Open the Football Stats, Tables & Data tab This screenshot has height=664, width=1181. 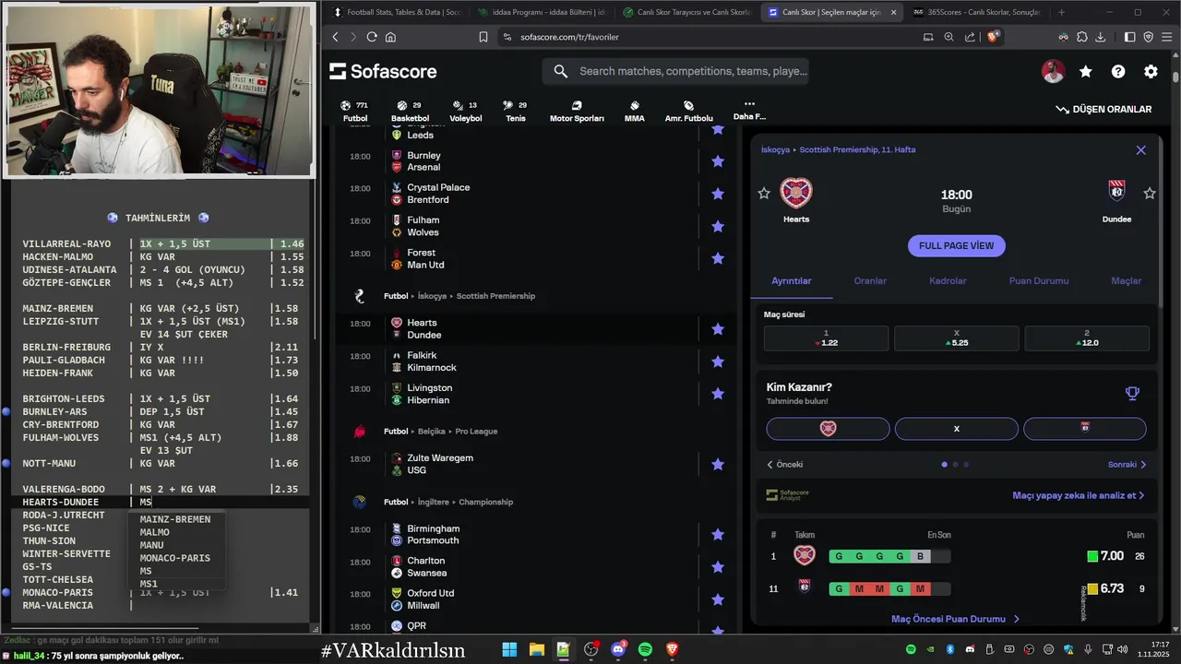point(397,12)
